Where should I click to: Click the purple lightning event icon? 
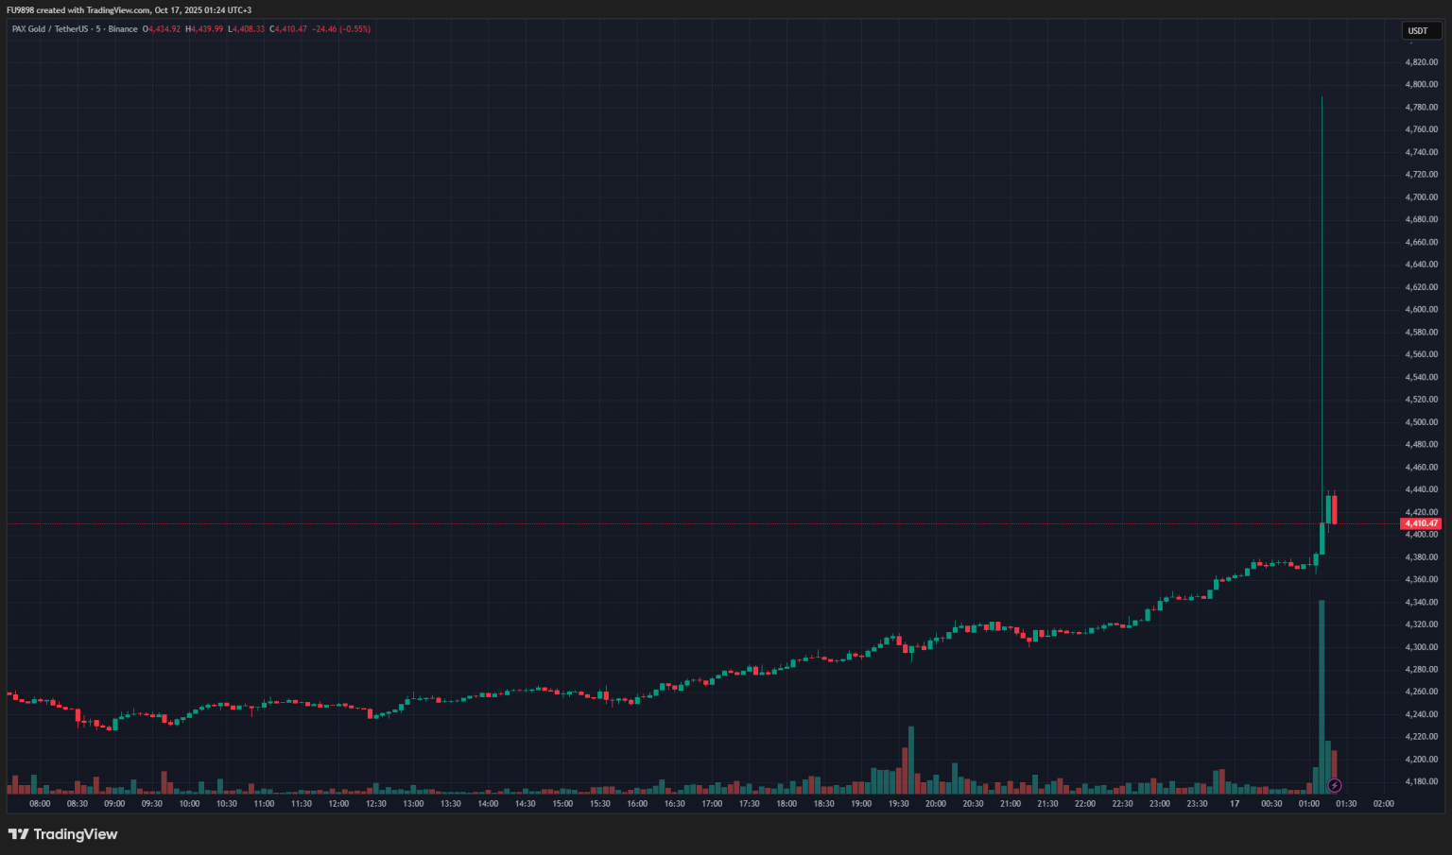pyautogui.click(x=1334, y=785)
